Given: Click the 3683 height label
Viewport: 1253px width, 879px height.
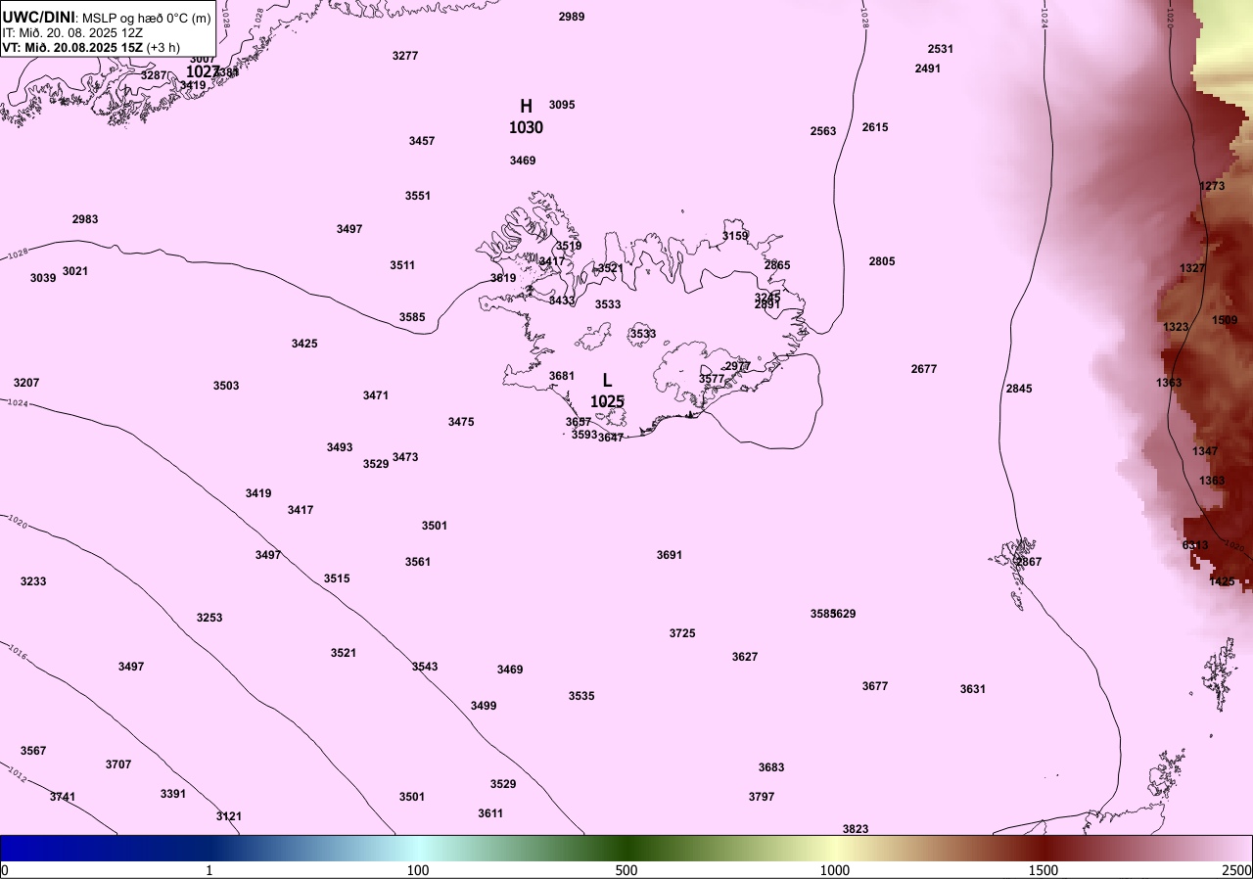Looking at the screenshot, I should pyautogui.click(x=771, y=767).
